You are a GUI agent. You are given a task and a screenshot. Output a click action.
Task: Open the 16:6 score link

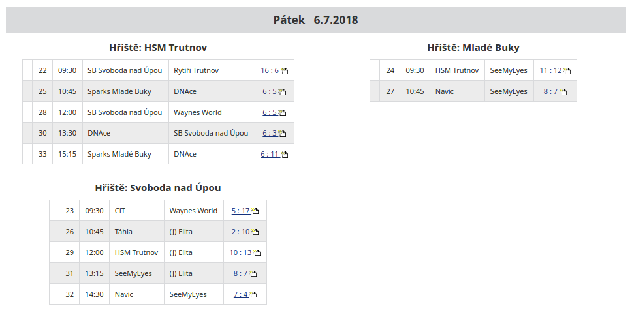pyautogui.click(x=270, y=70)
